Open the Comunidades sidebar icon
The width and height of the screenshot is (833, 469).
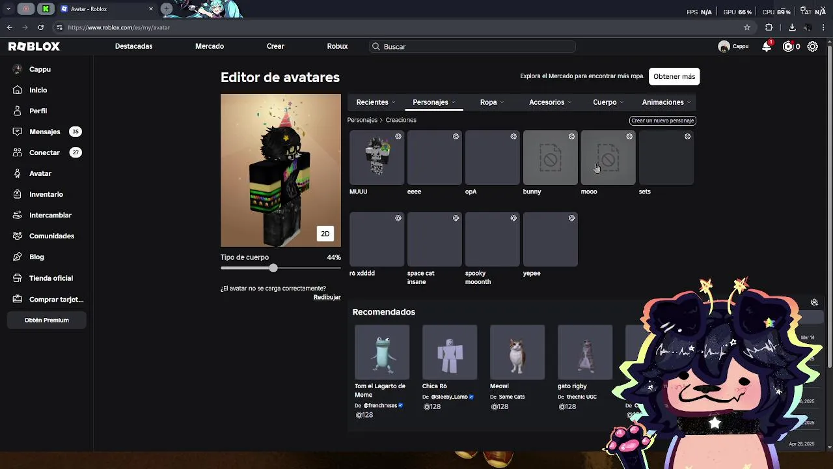click(18, 236)
